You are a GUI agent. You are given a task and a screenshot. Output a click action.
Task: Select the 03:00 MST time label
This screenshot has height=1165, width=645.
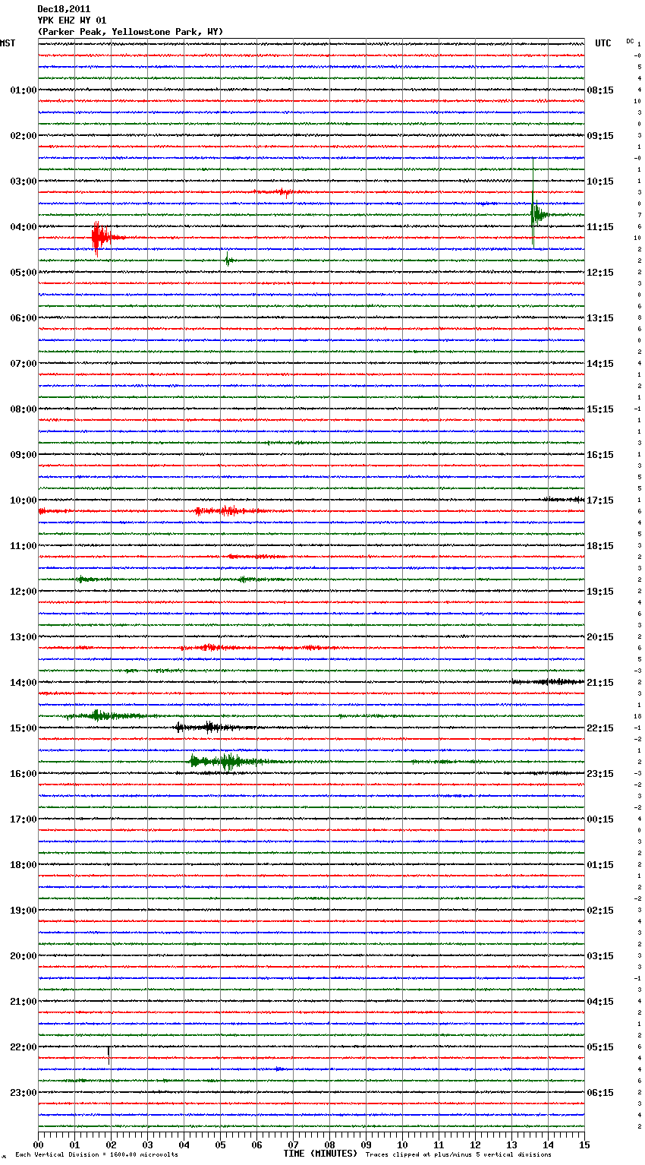coord(23,182)
